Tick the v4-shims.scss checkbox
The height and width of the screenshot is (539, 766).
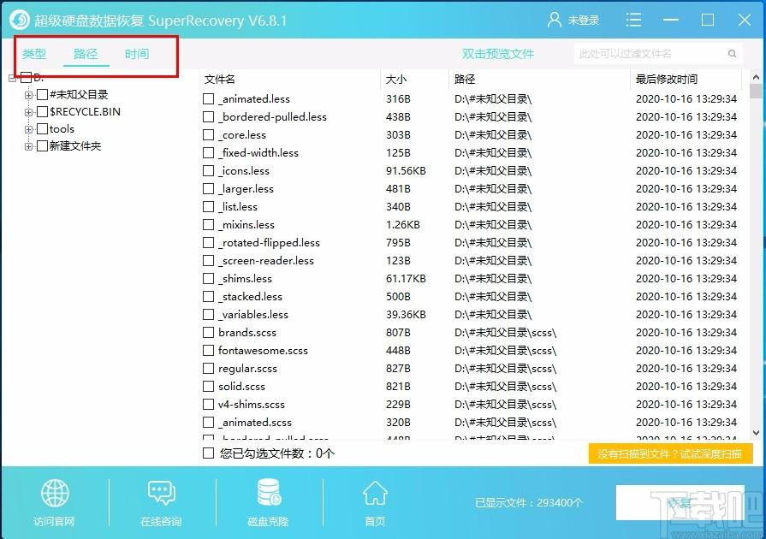(209, 404)
